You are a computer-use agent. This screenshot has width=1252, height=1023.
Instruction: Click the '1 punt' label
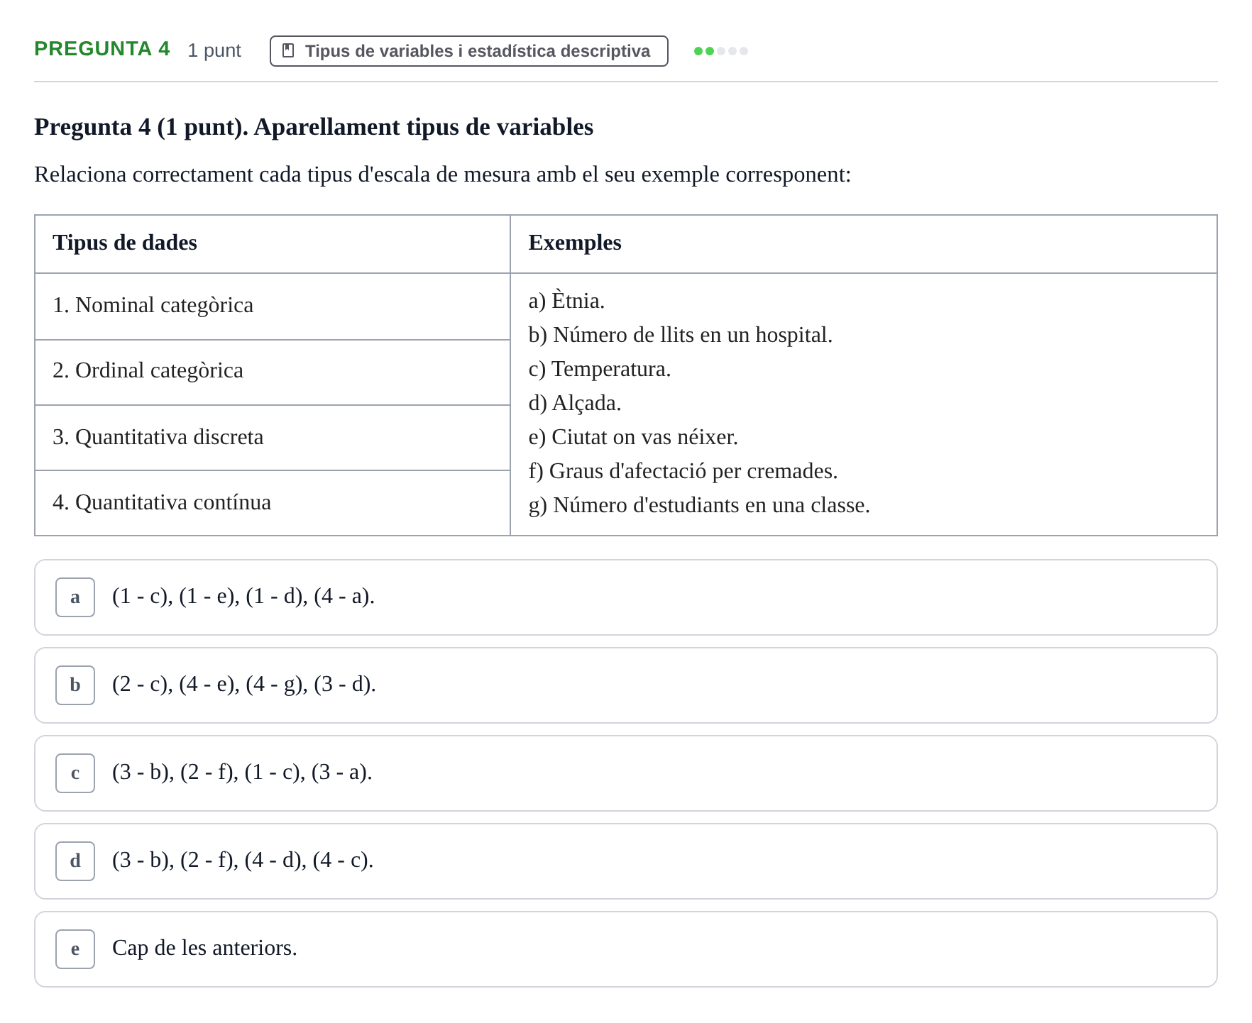(x=214, y=50)
